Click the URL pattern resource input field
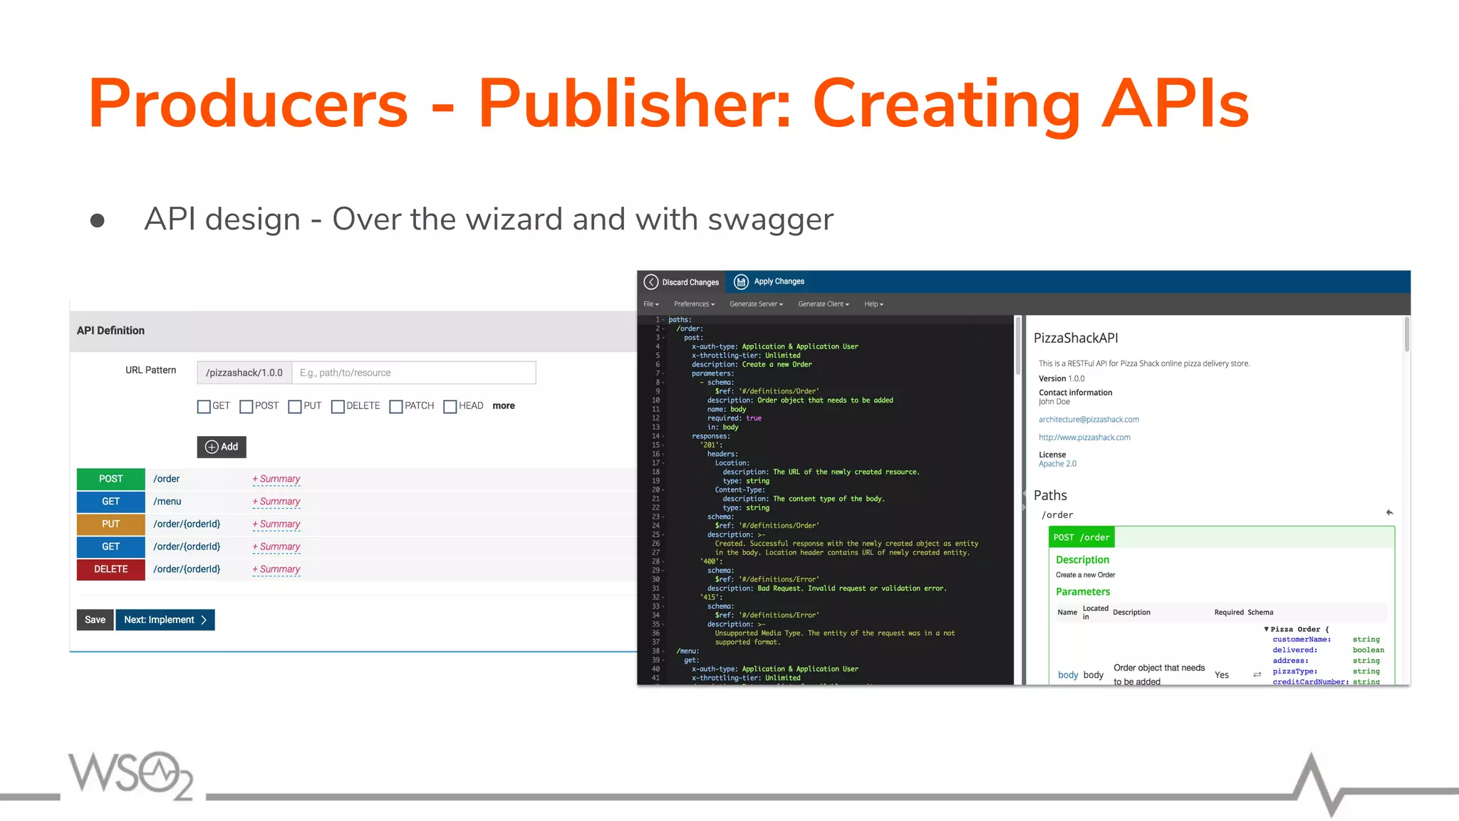Image resolution: width=1459 pixels, height=821 pixels. click(x=414, y=373)
